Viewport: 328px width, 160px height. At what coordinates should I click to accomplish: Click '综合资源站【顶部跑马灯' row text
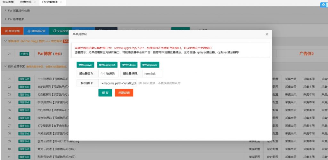pos(53,118)
